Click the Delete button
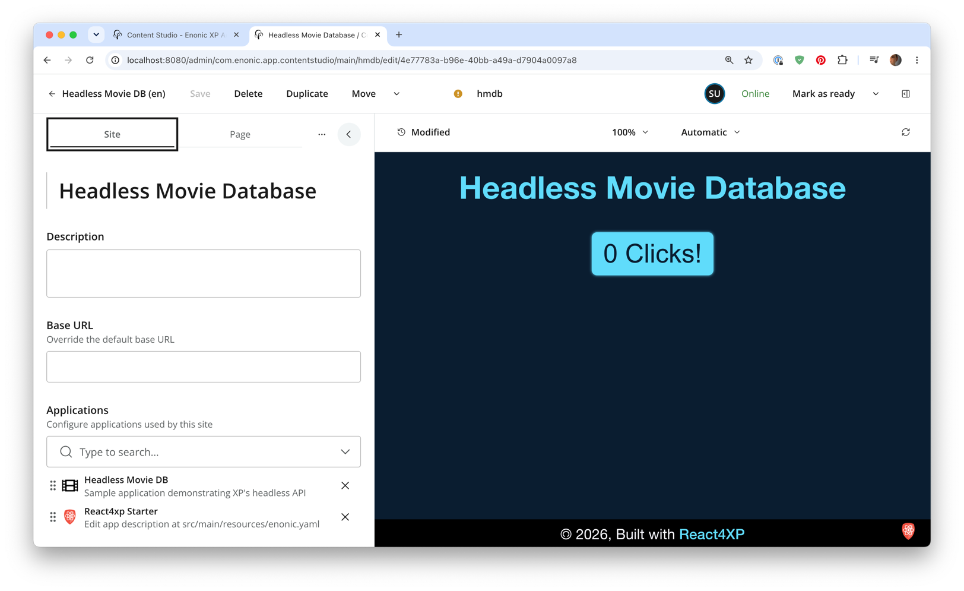The width and height of the screenshot is (964, 591). tap(248, 94)
